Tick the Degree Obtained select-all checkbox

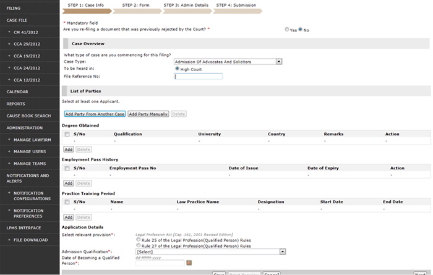pos(67,133)
